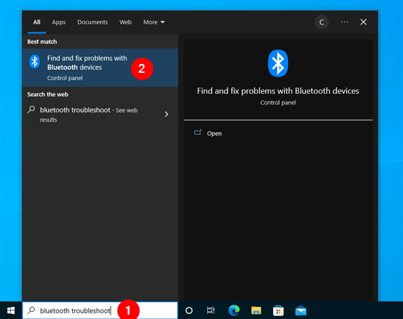Expand web result with the right chevron
403x319 pixels.
click(167, 114)
